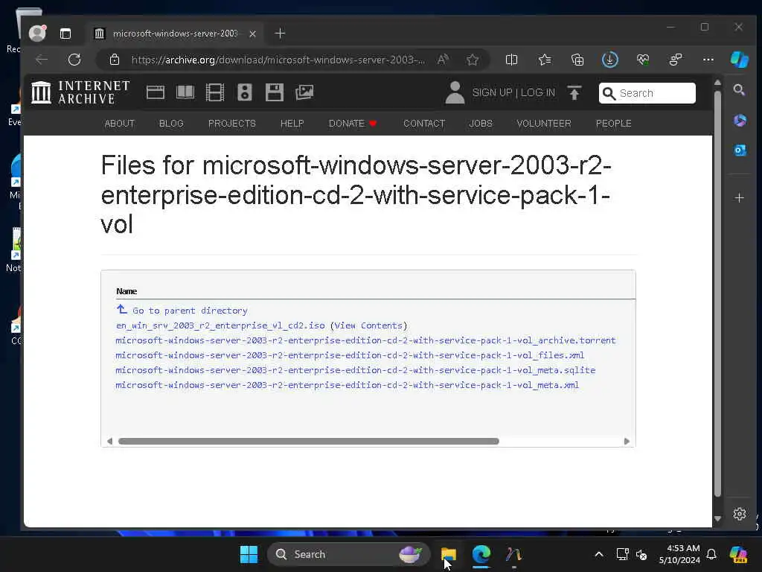Open Edge Settings and more menu

(708, 60)
